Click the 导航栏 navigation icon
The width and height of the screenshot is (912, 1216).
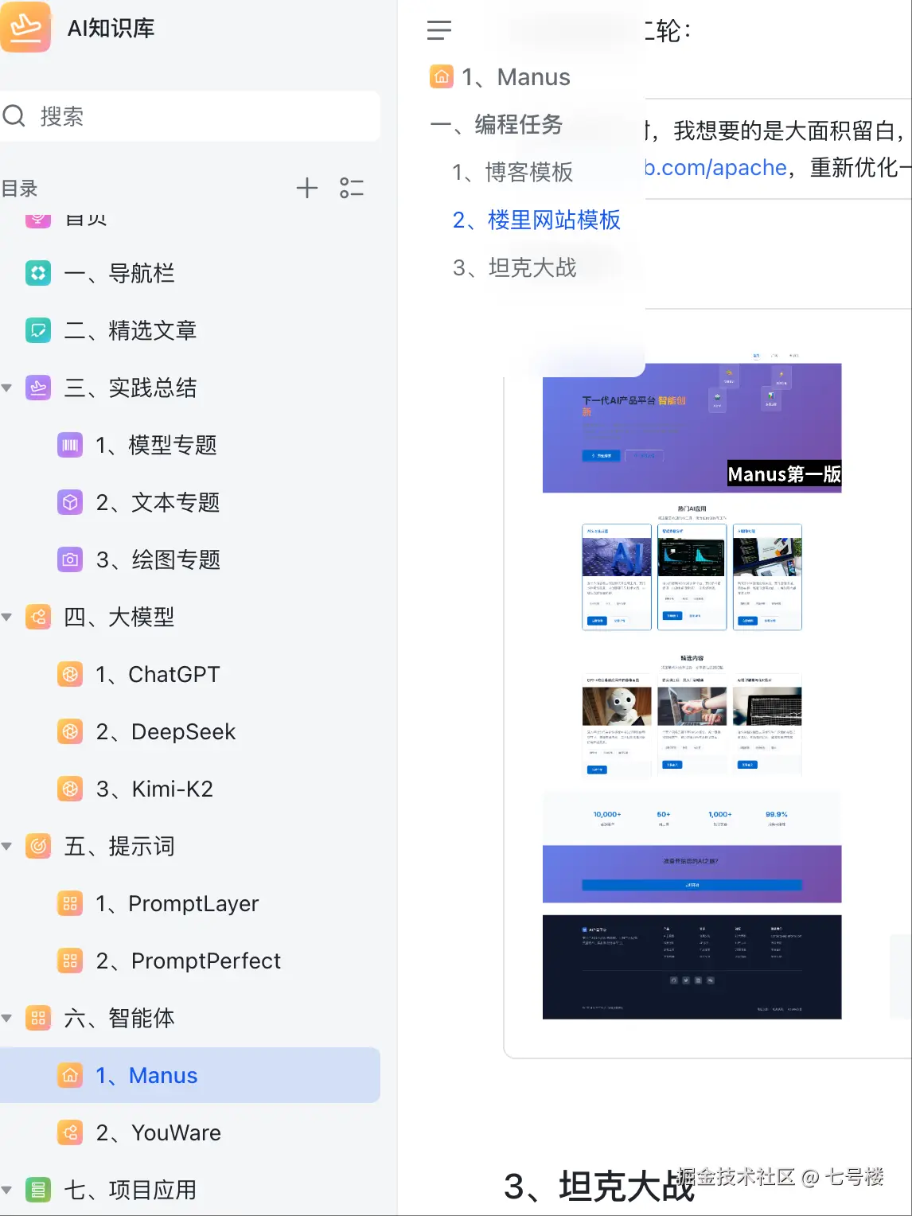37,273
